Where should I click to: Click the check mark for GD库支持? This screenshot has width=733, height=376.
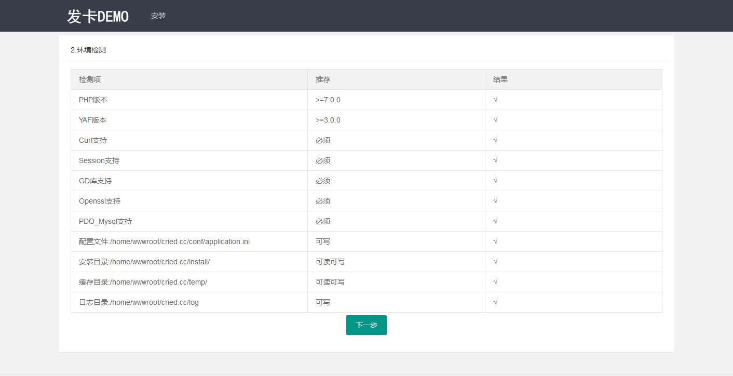tap(496, 180)
